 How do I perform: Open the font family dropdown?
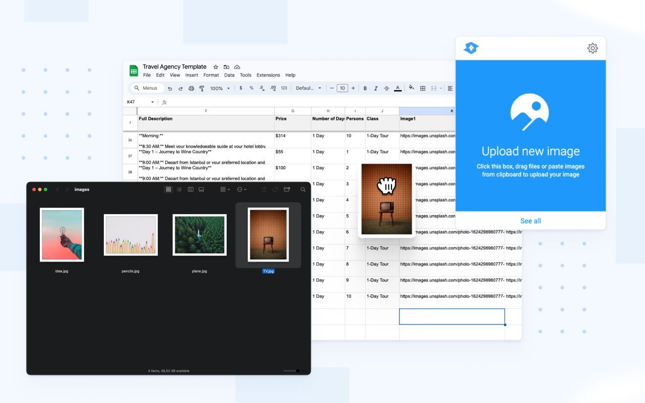[x=309, y=88]
